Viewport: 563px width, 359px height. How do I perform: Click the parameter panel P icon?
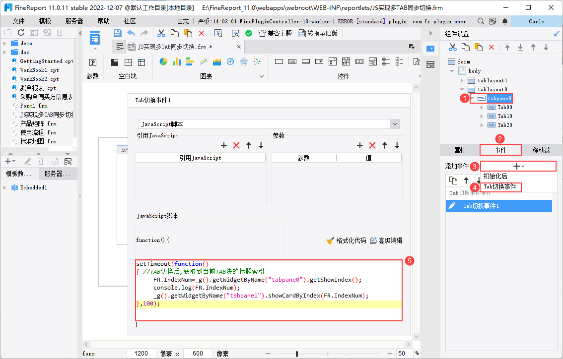[93, 62]
